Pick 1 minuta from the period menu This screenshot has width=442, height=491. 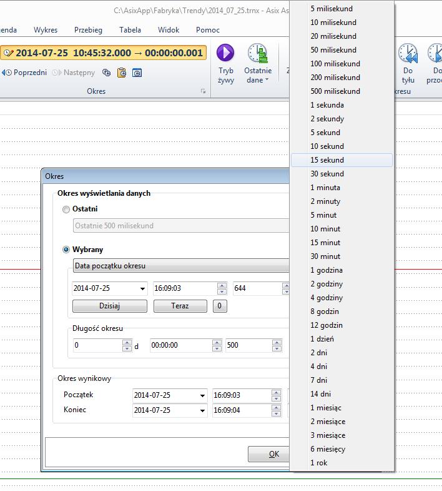(341, 188)
